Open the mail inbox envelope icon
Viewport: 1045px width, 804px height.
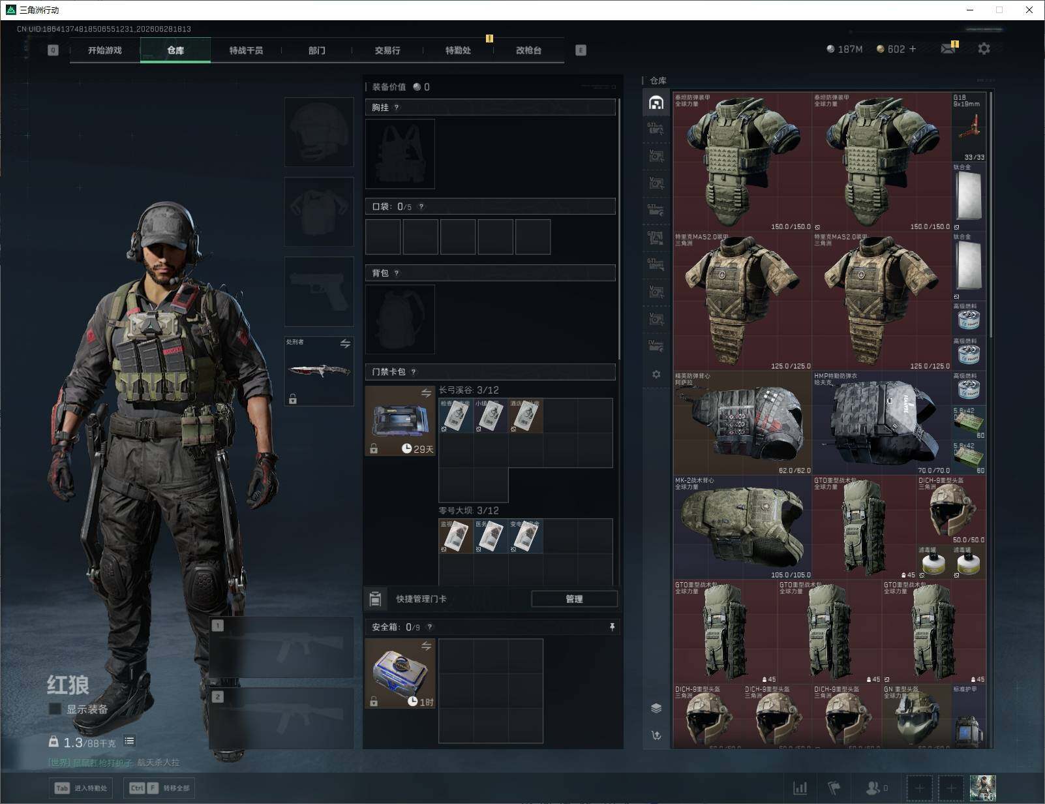(948, 49)
